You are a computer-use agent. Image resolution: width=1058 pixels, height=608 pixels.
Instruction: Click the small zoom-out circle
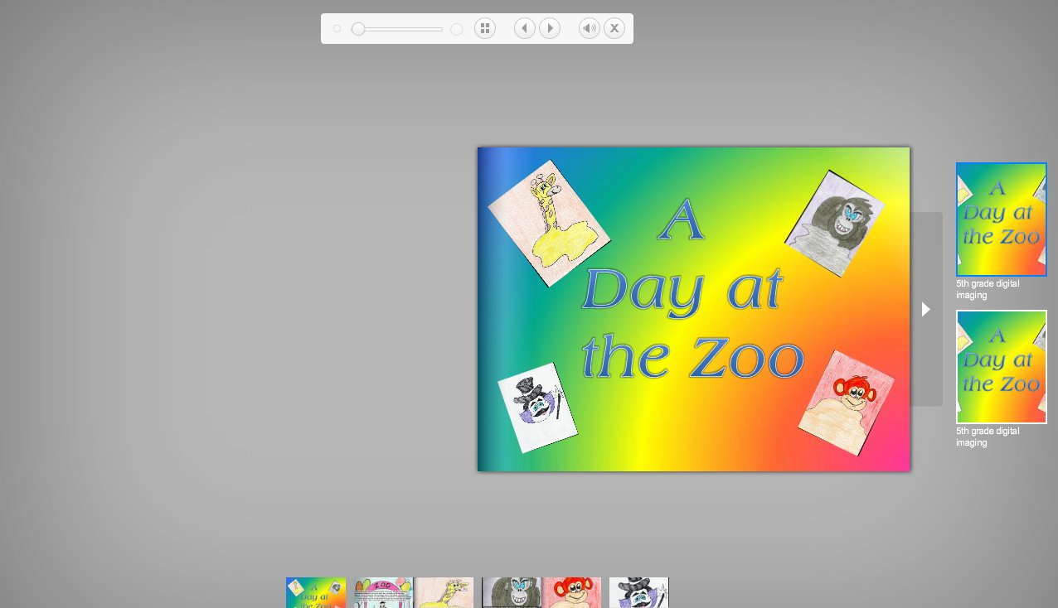pyautogui.click(x=337, y=29)
